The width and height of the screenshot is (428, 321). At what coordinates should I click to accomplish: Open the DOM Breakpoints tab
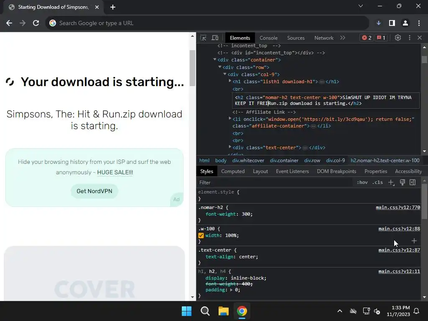point(336,171)
